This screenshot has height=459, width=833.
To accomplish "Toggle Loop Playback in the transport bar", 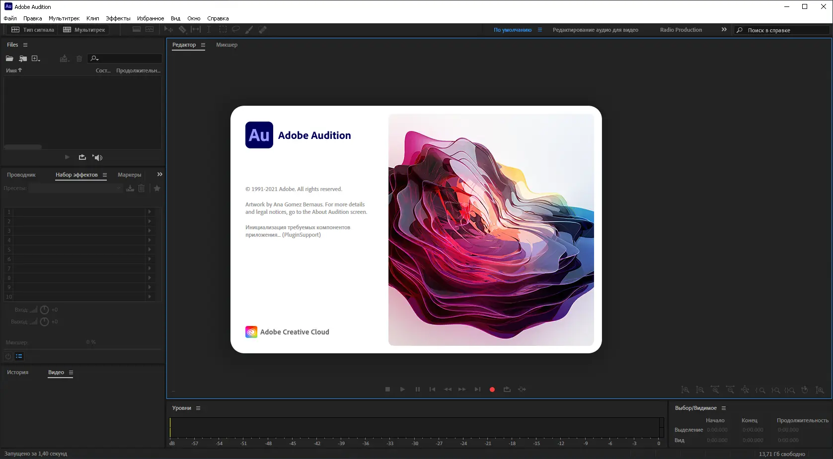I will click(x=507, y=390).
